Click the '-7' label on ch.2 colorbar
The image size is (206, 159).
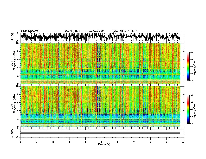[192, 123]
